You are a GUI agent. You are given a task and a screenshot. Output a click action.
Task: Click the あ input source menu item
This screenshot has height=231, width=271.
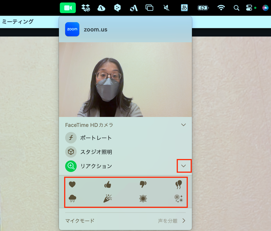click(184, 7)
